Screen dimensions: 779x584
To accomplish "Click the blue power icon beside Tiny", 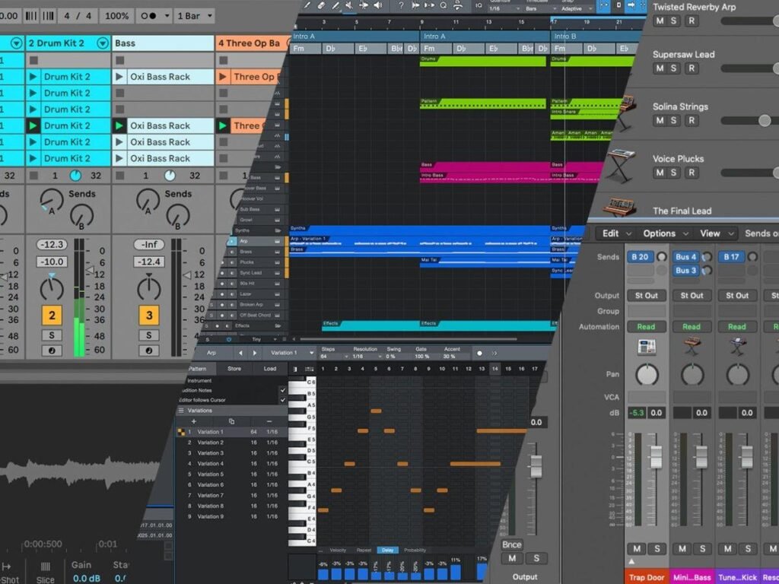I will pyautogui.click(x=229, y=340).
